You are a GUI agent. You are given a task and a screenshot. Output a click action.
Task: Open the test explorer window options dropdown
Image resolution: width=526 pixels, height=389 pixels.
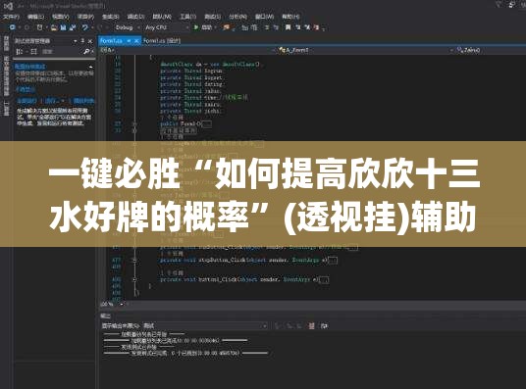76,41
